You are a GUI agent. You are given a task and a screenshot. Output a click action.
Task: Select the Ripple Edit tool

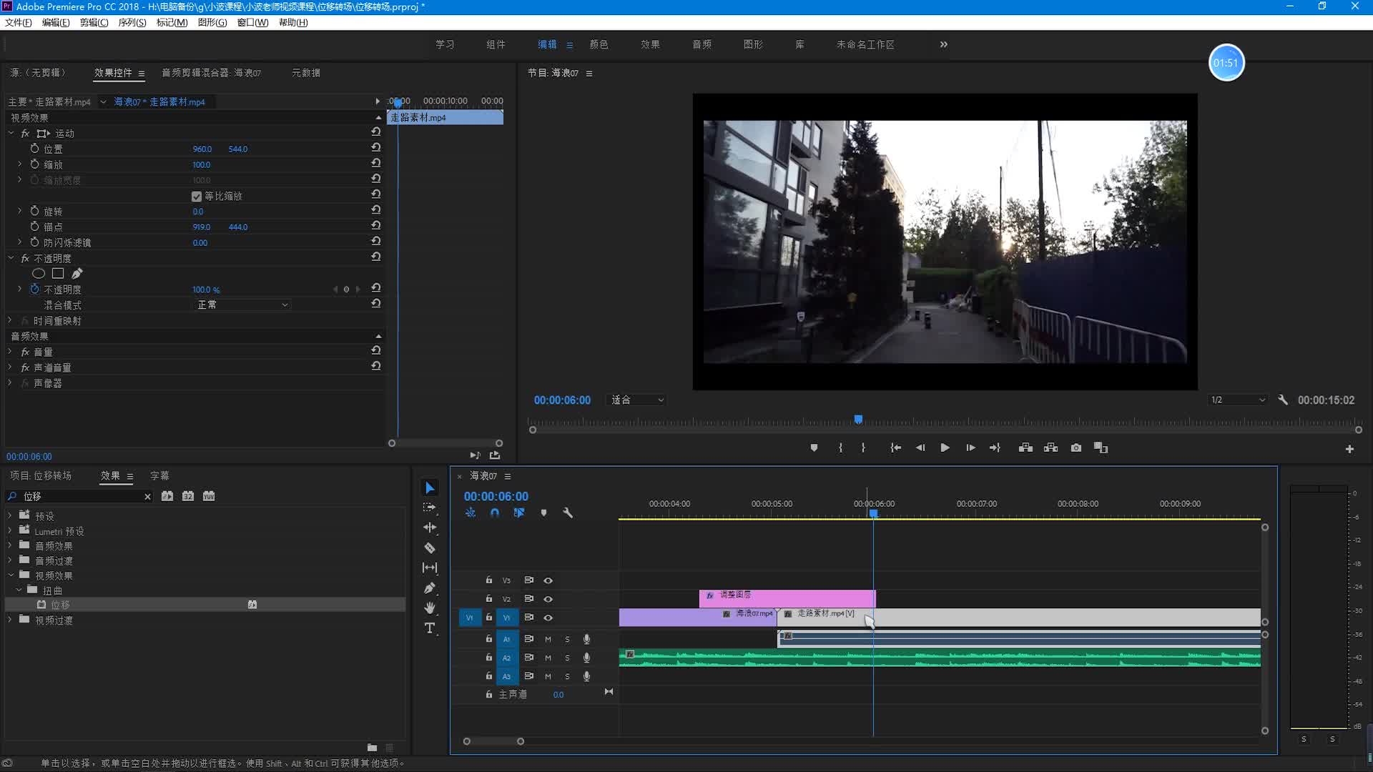tap(430, 528)
